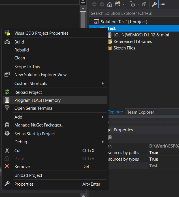
Task: Select Scope to This
Action: tap(54, 67)
